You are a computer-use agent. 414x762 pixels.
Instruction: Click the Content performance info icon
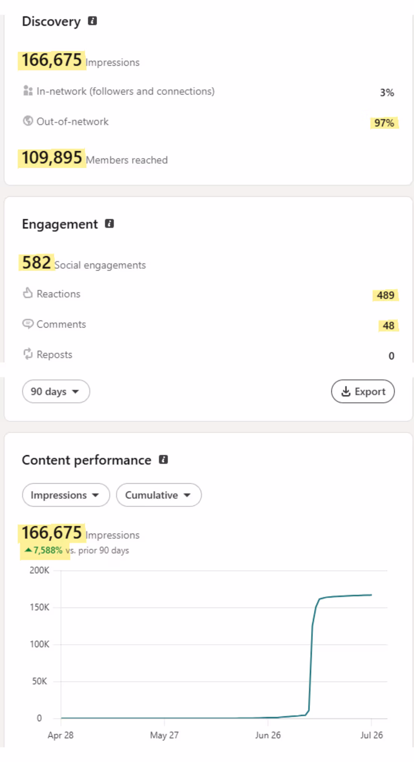(163, 459)
